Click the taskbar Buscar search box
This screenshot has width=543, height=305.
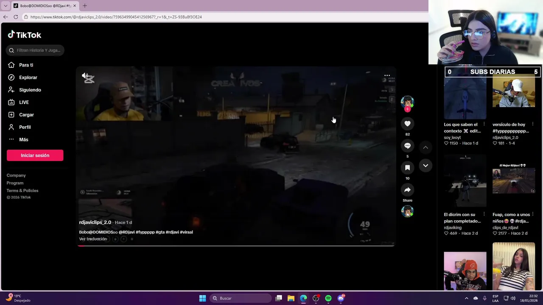241,298
